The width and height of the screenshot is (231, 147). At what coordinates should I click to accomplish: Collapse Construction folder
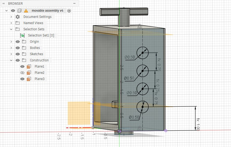[x=11, y=60]
